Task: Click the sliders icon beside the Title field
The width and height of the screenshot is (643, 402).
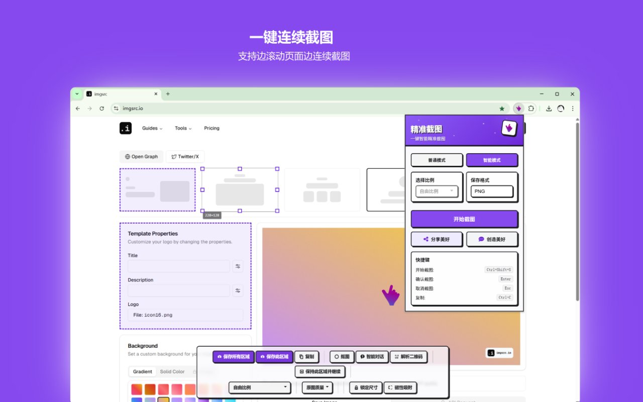Action: pos(237,266)
